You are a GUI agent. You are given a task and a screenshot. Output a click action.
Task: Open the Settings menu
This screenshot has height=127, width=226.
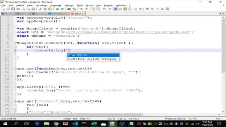pyautogui.click(x=69, y=5)
